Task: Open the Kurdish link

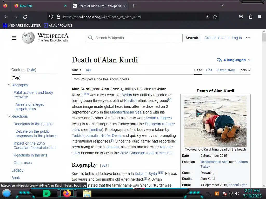Action: pyautogui.click(x=130, y=101)
